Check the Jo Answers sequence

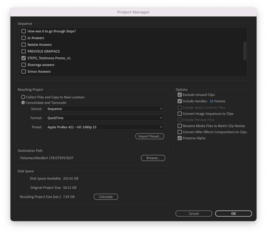[24, 38]
